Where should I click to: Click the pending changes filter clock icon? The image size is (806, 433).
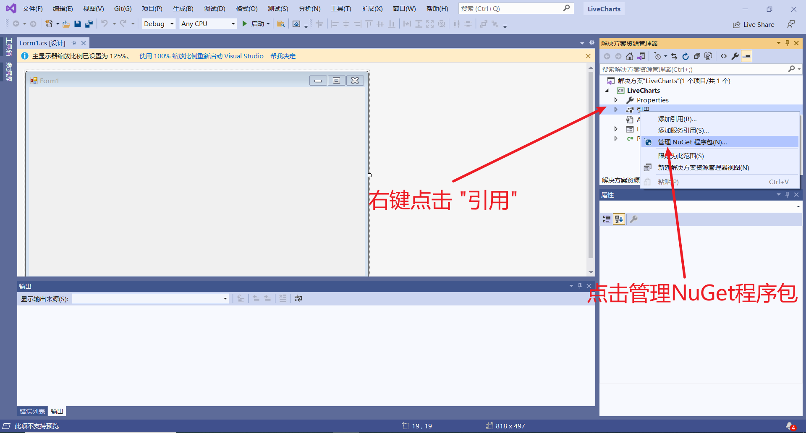658,56
